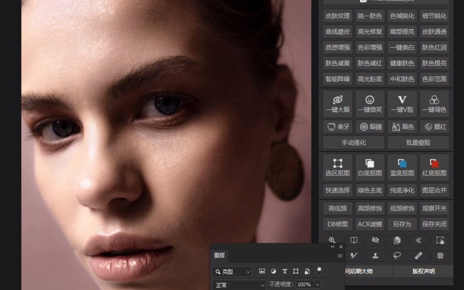The height and width of the screenshot is (290, 464).
Task: Filter layers by pixel layers icon
Action: click(262, 271)
